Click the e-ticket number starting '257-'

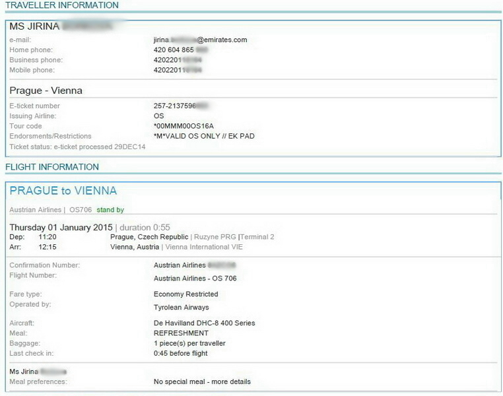182,106
